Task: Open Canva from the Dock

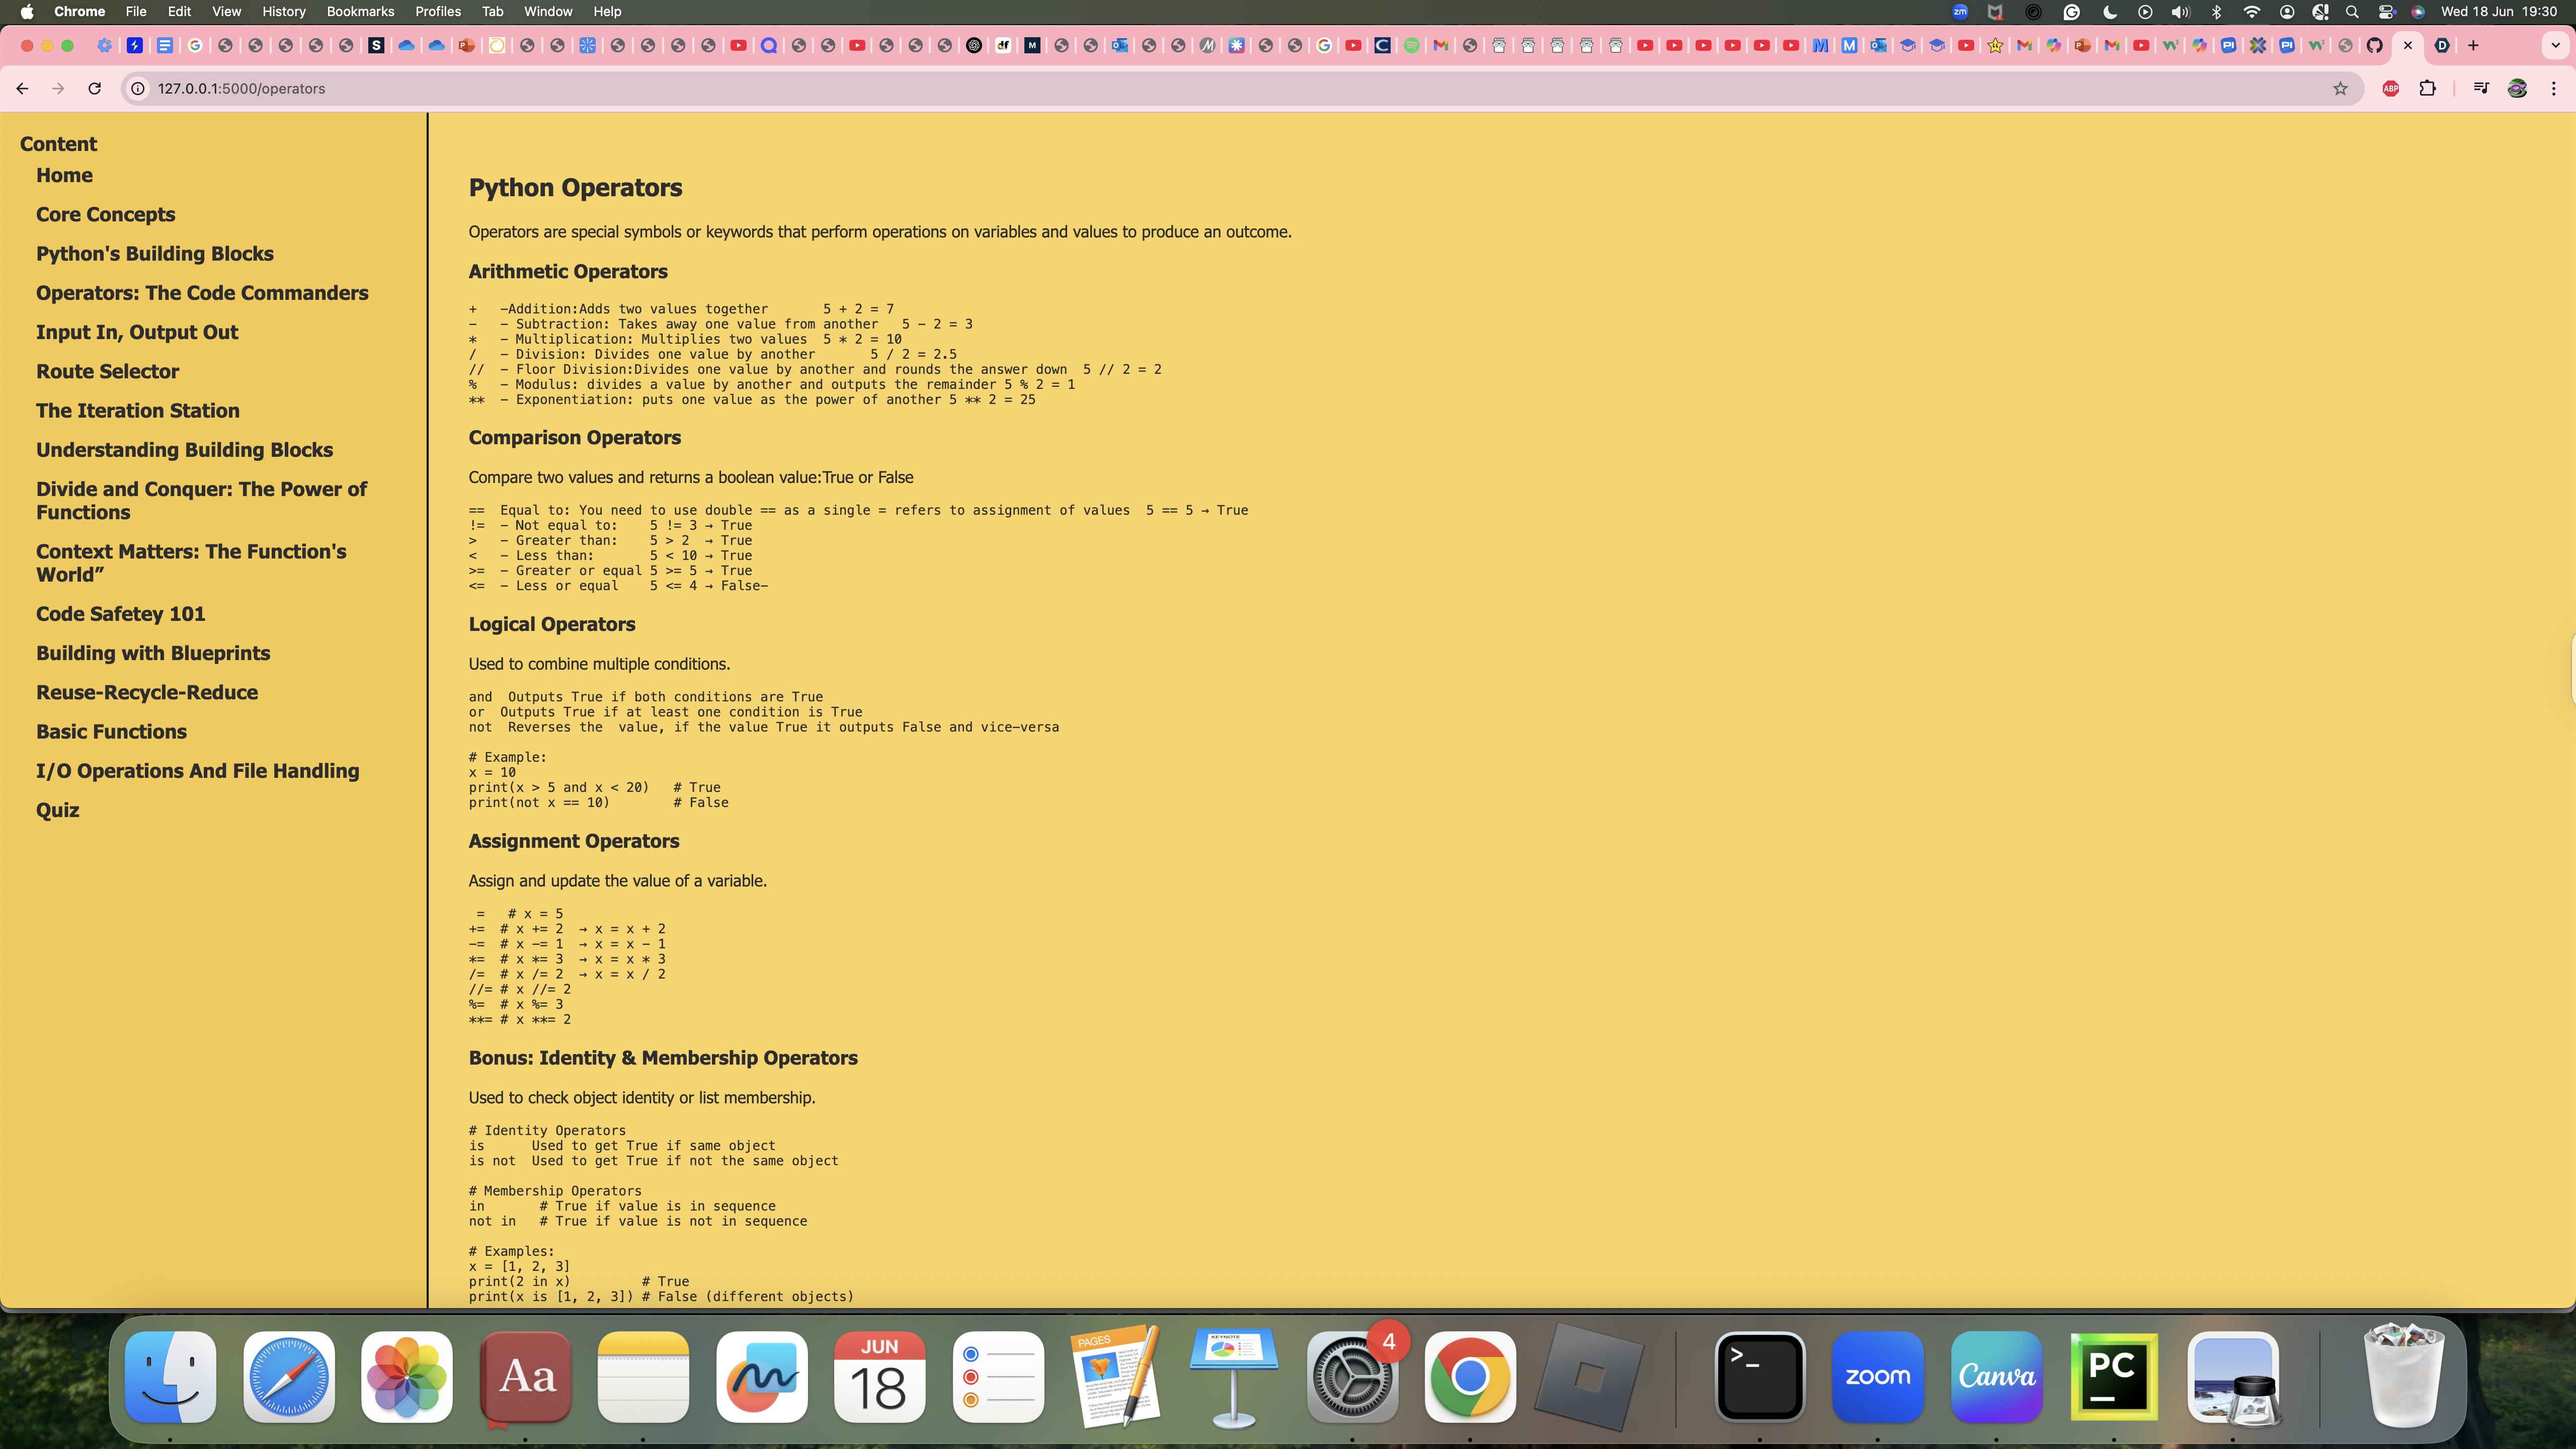Action: point(1996,1376)
